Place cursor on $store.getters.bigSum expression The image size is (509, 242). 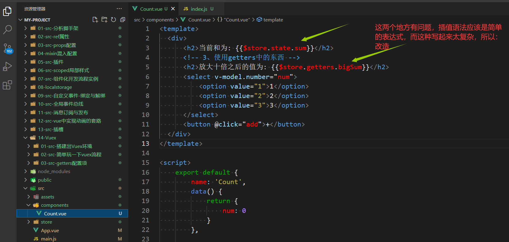[320, 67]
